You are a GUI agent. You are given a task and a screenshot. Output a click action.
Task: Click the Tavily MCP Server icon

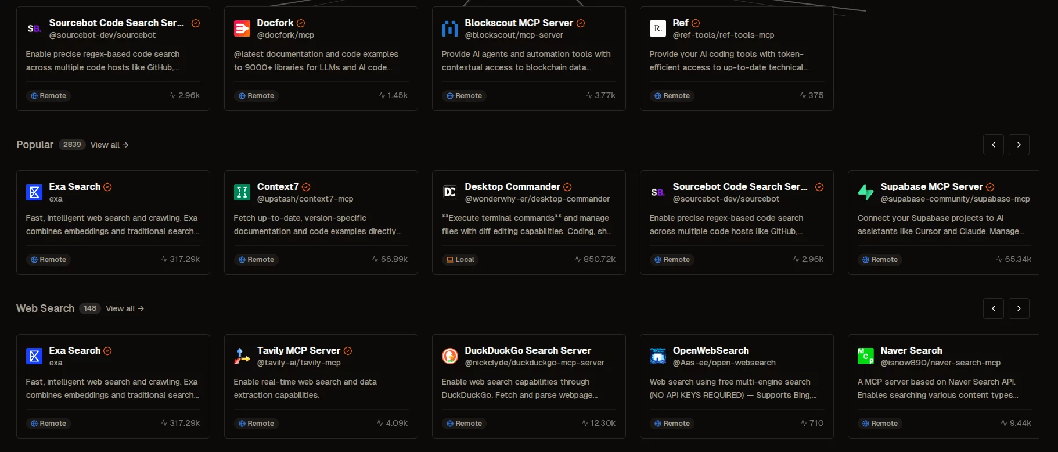tap(242, 356)
